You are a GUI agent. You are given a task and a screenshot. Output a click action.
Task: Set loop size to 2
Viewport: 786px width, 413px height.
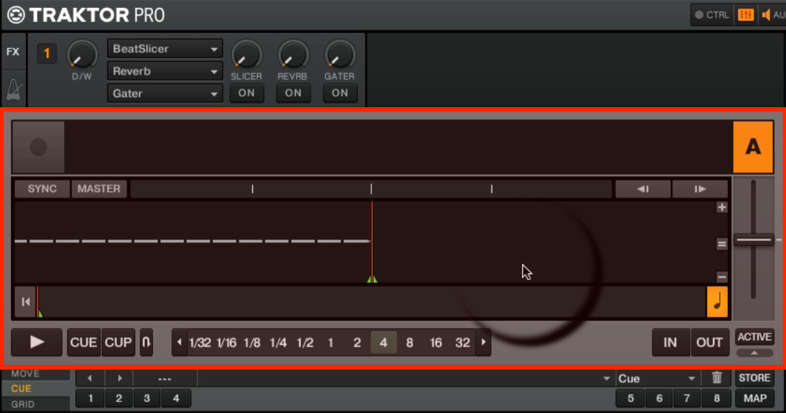click(x=357, y=343)
